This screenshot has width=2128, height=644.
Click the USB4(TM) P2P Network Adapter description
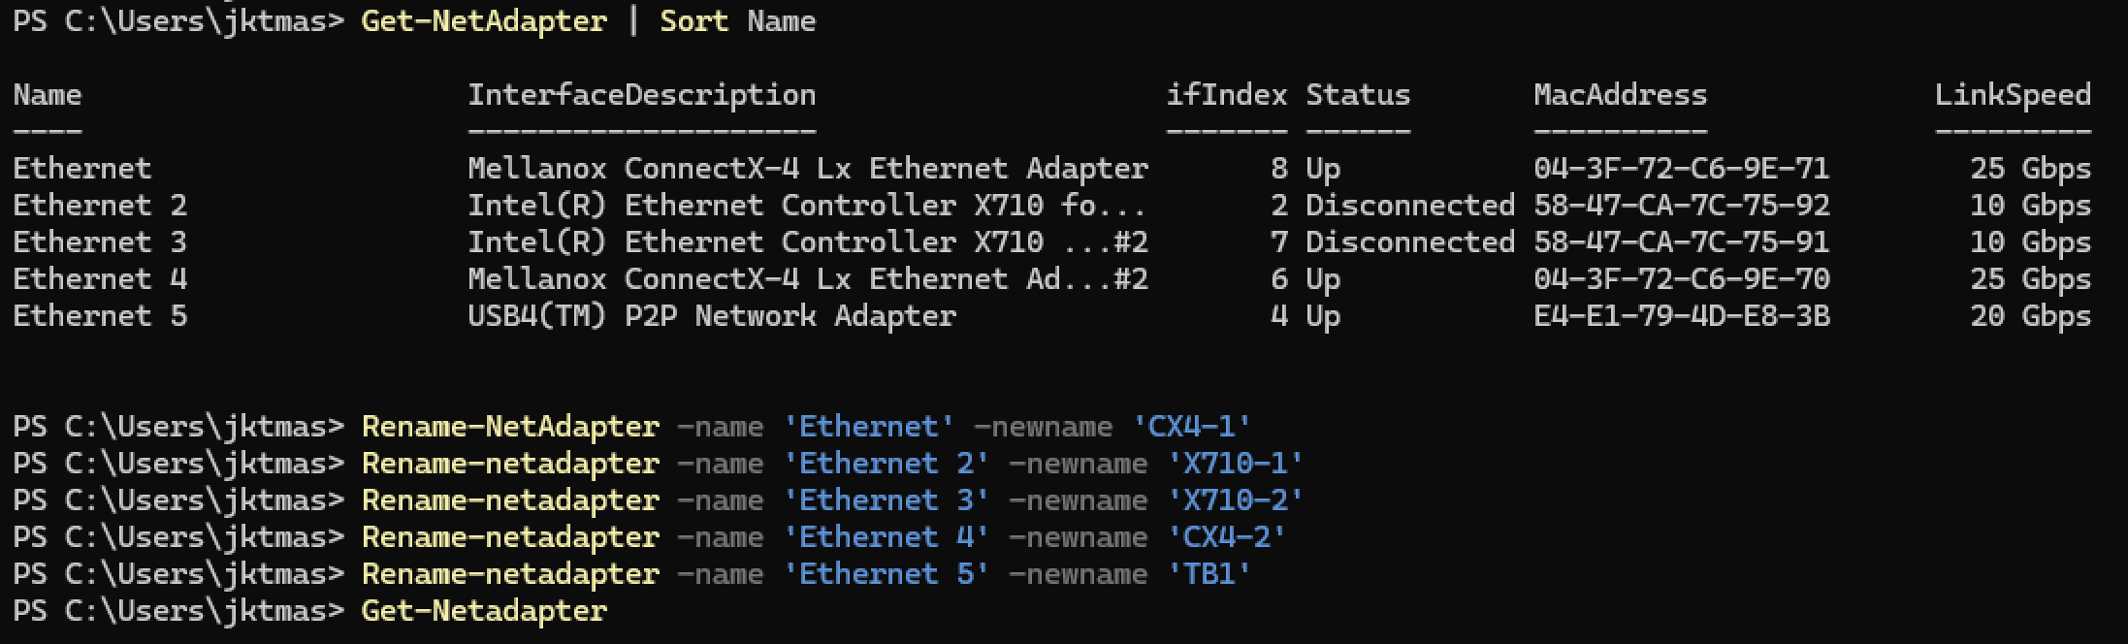(x=711, y=316)
